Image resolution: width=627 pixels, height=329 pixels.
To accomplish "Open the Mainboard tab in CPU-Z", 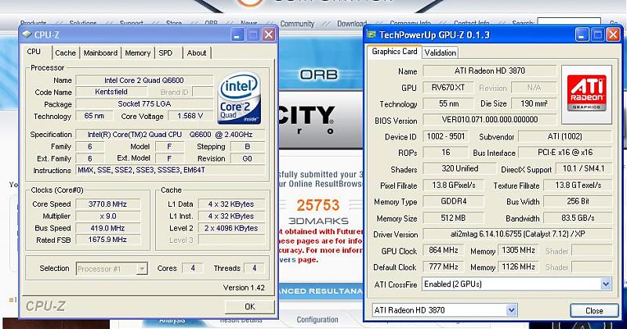I will (100, 52).
